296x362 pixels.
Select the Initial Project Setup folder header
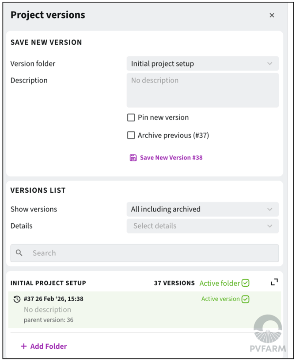coord(49,283)
